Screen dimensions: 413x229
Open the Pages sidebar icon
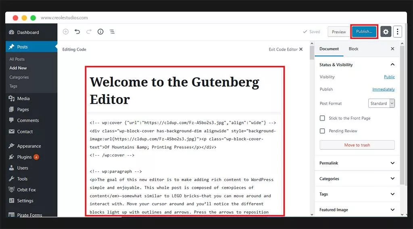tap(11, 109)
